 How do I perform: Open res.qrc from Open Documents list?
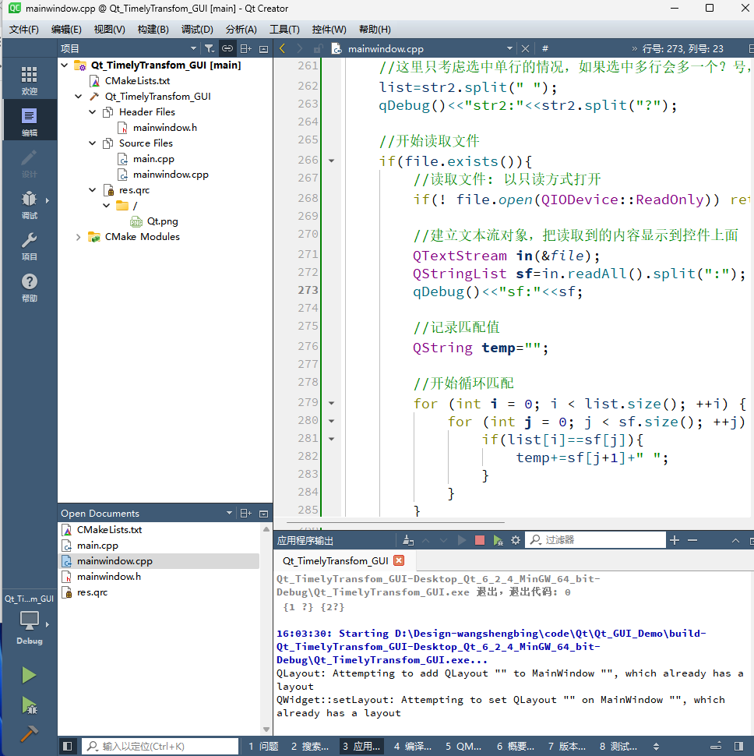[92, 592]
